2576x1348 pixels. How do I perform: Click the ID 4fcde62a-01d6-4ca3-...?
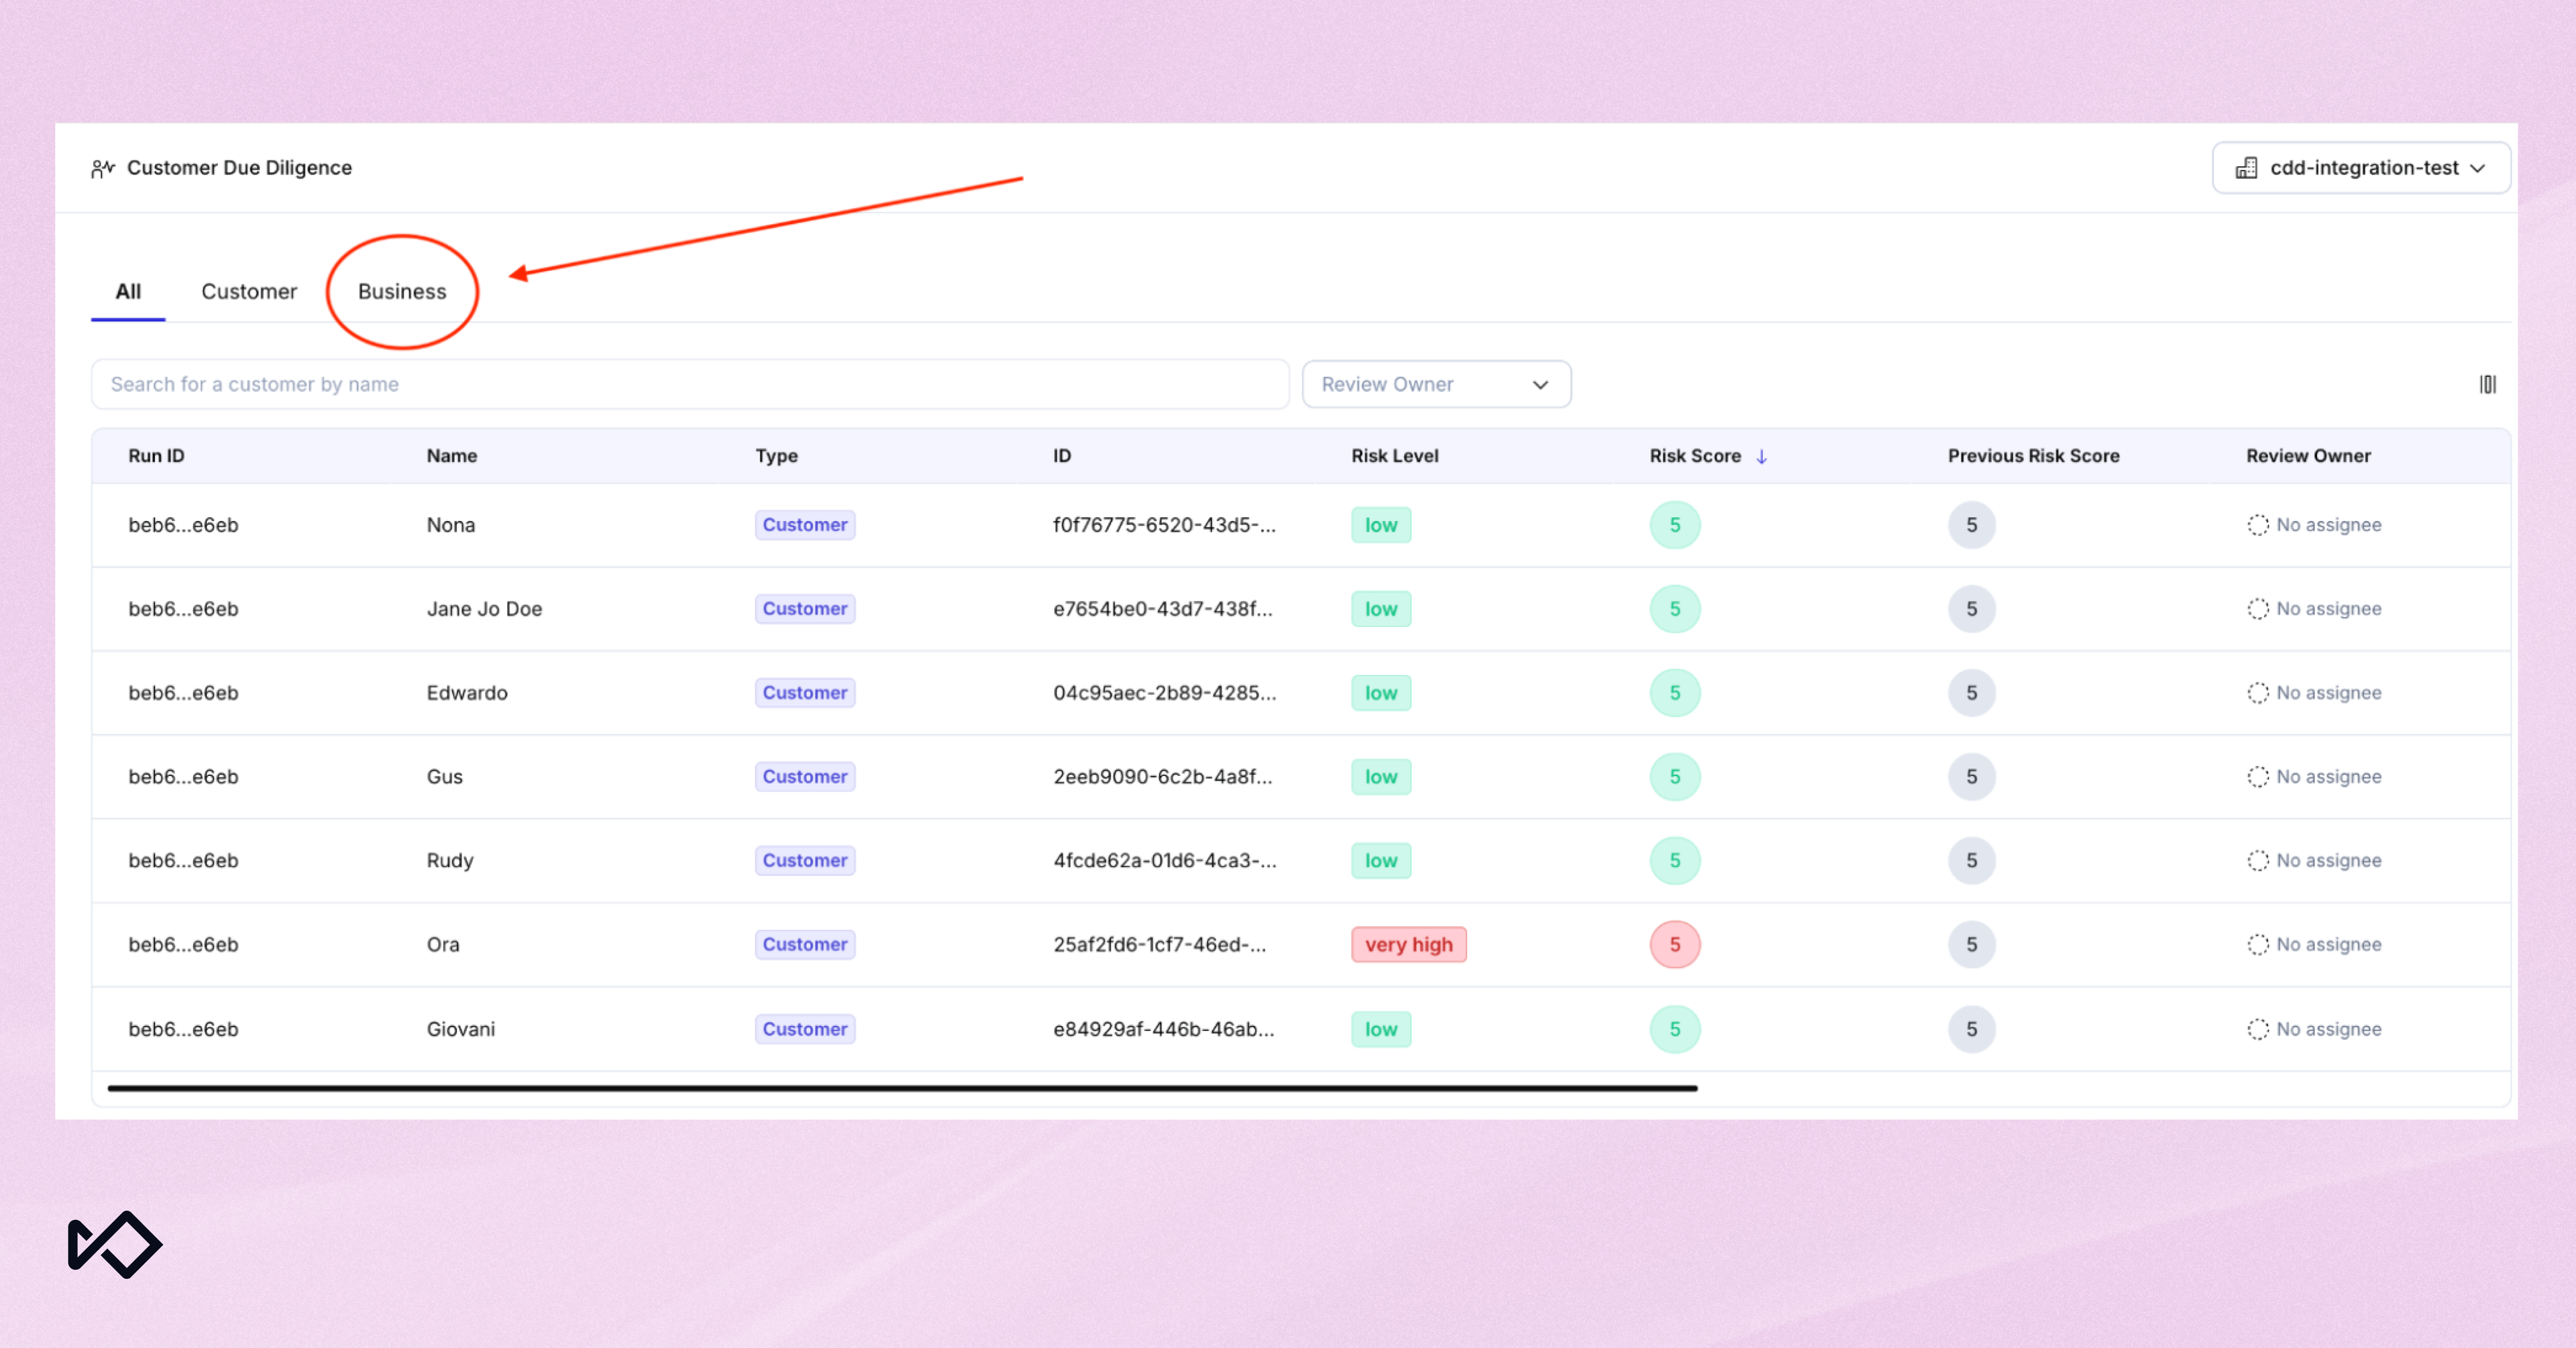point(1164,861)
